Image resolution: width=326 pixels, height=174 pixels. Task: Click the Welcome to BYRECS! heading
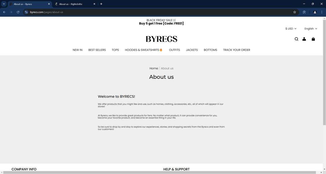click(116, 97)
